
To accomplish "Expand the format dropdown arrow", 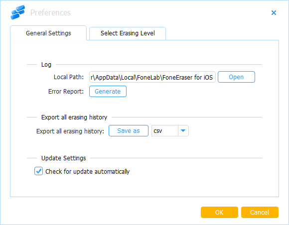I will coord(183,131).
